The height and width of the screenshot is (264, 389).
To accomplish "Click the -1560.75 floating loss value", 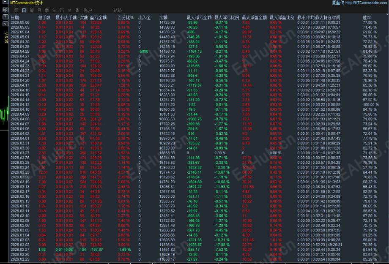I will [x=194, y=119].
